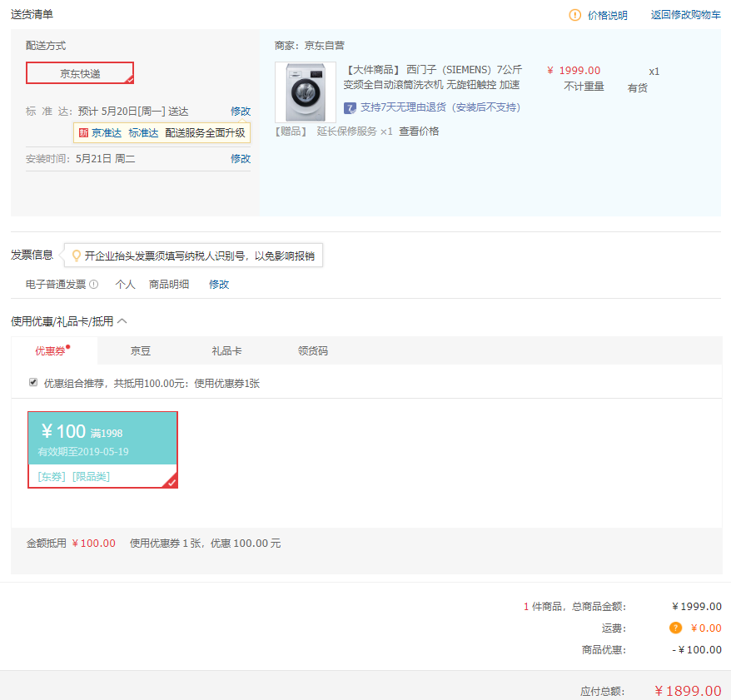Click the 配送服务全面升级 notice text
731x700 pixels.
pos(205,133)
